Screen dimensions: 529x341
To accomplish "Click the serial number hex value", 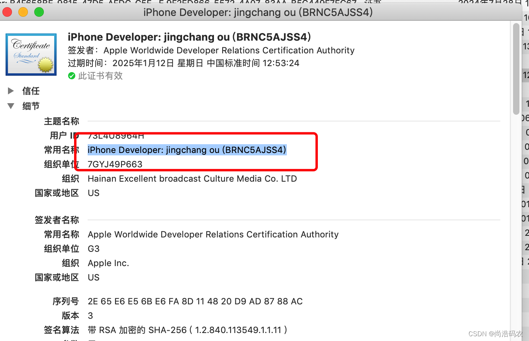I will tap(195, 302).
